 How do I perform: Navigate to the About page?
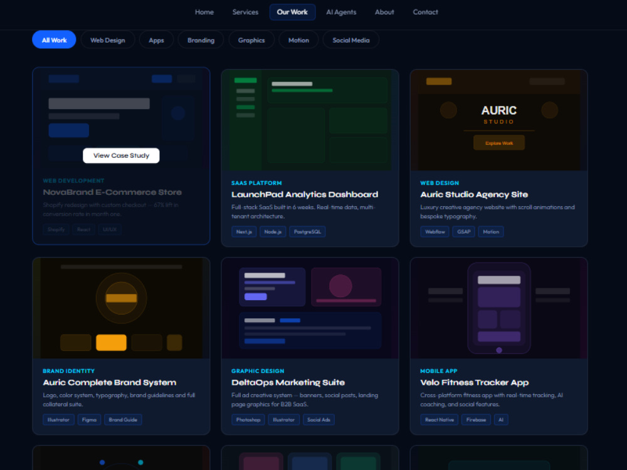coord(384,12)
